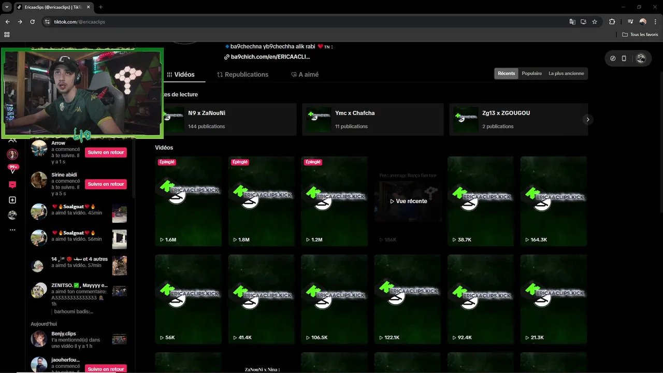
Task: Click the translate page icon
Action: pos(572,22)
